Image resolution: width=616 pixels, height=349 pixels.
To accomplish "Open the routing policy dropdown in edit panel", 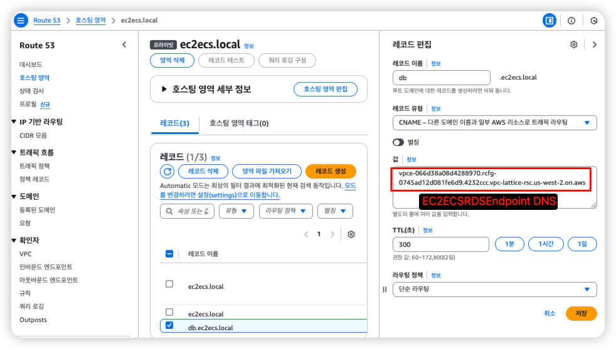I will tap(494, 289).
